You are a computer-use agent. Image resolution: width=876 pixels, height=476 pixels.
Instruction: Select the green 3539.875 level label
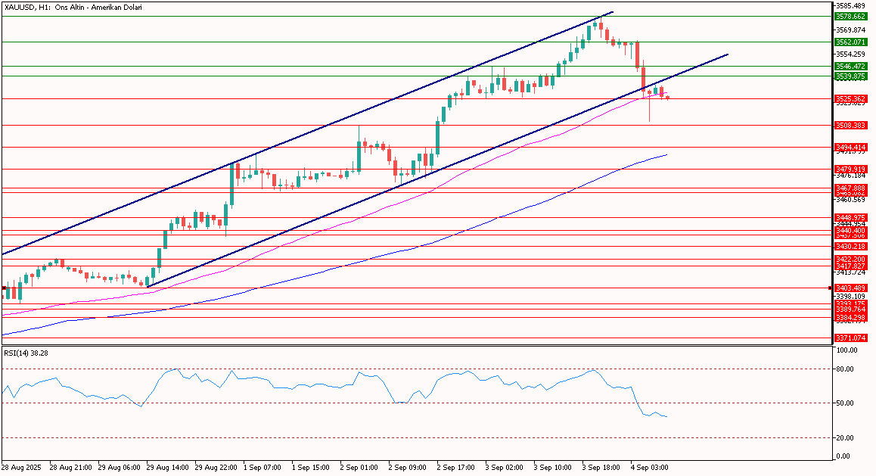[851, 76]
